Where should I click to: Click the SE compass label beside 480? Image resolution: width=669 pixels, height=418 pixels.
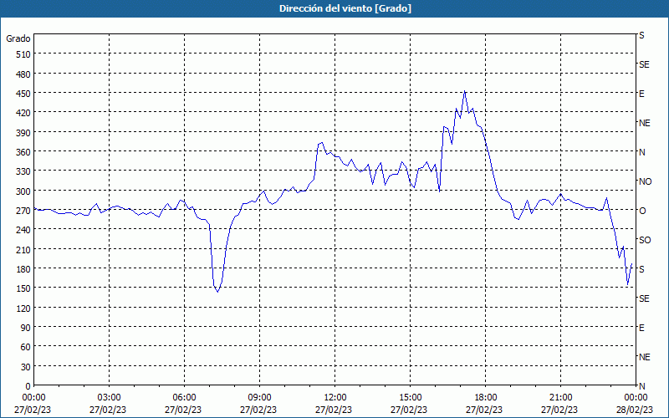coord(644,64)
